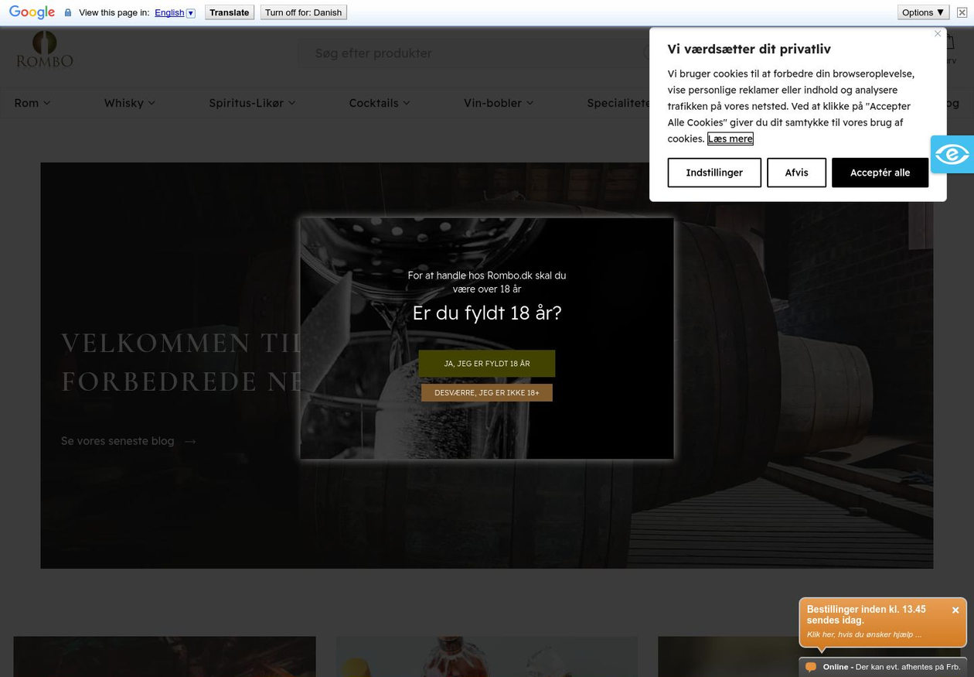
Task: Confirm age with JA, JEG ER FYLDT 18 ÅR
Action: pyautogui.click(x=487, y=364)
